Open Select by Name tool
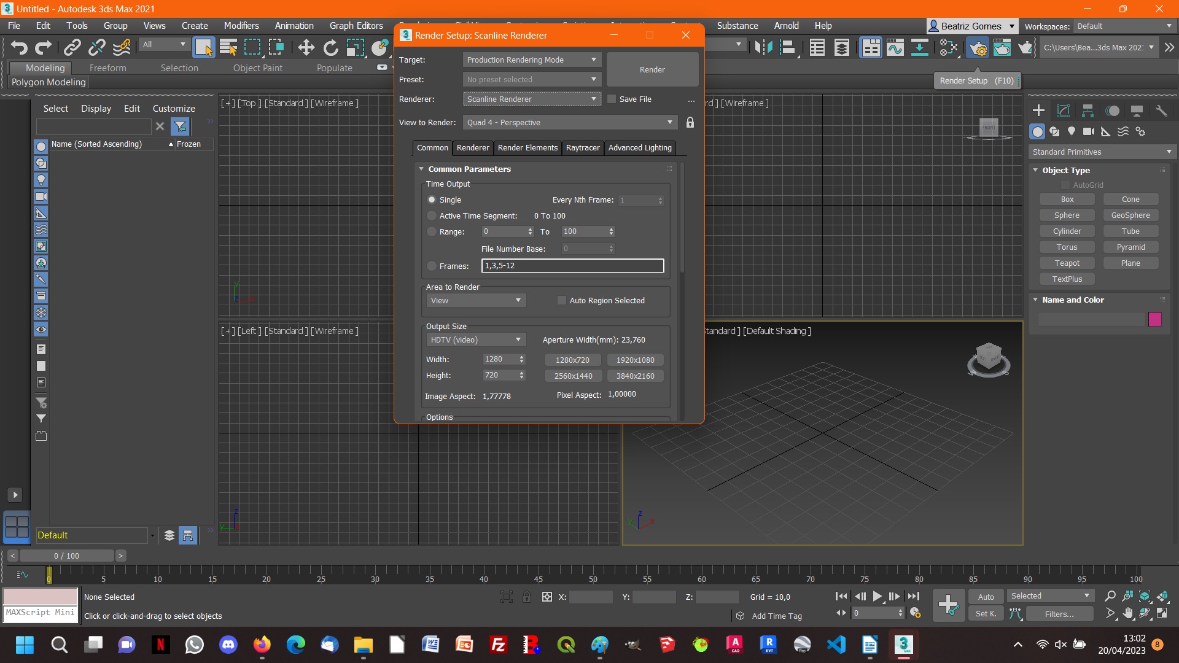This screenshot has width=1179, height=663. [228, 47]
